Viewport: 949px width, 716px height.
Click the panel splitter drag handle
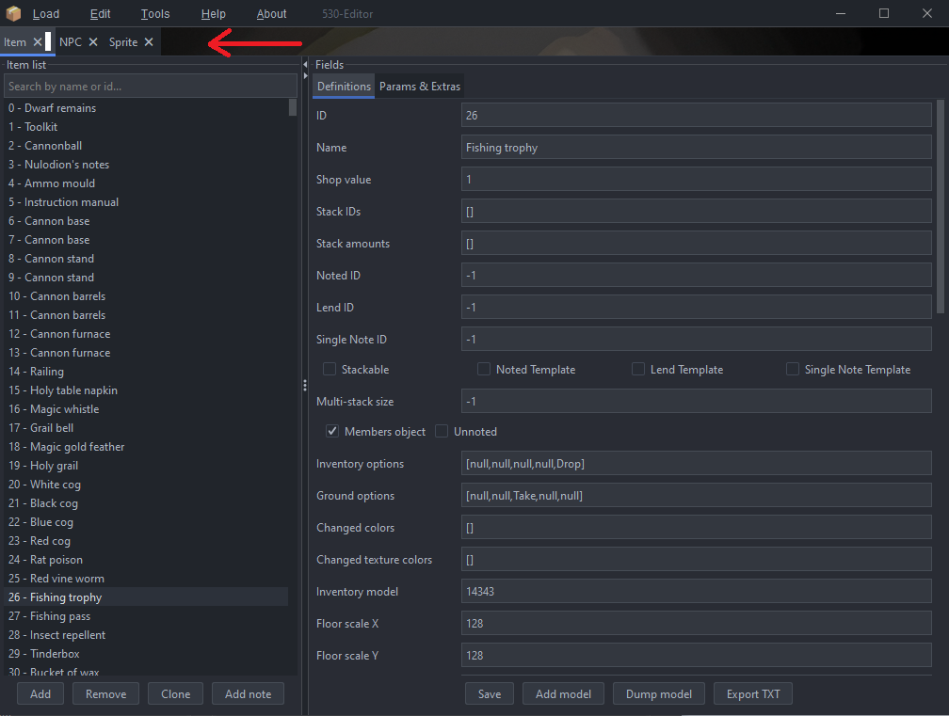click(x=304, y=386)
